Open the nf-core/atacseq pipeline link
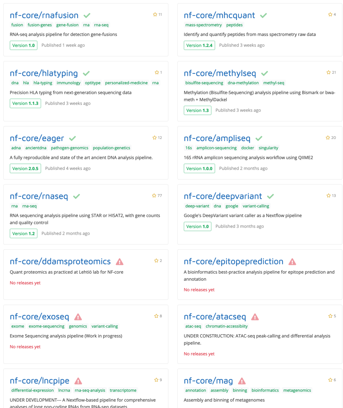Viewport: 343px width, 408px height. pos(215,317)
